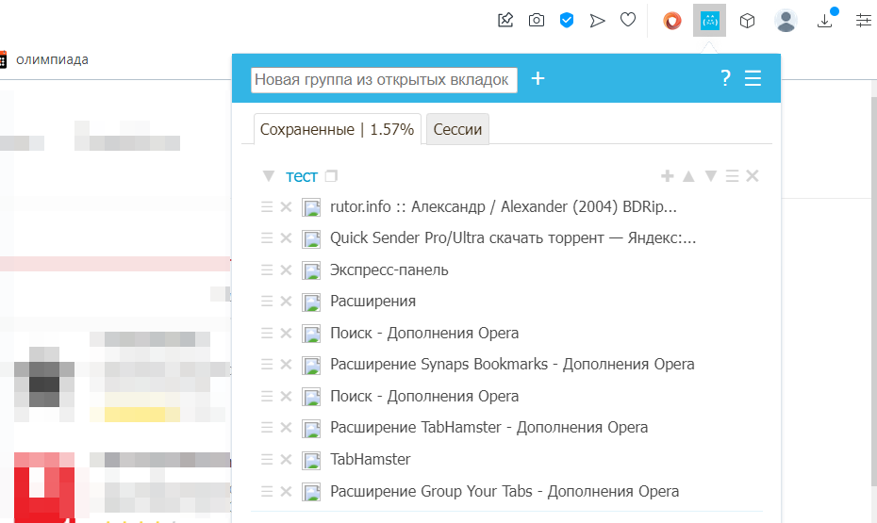Switch to Сессии tab
877x523 pixels.
point(457,129)
